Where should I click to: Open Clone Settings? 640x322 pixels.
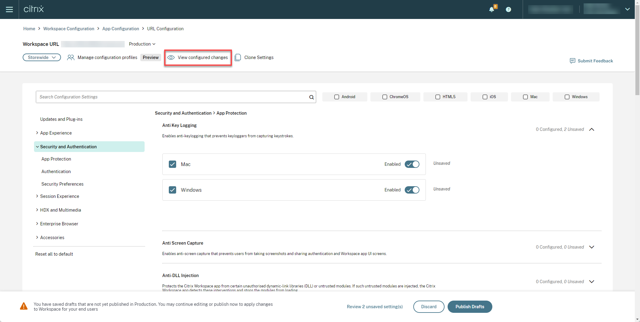point(238,57)
